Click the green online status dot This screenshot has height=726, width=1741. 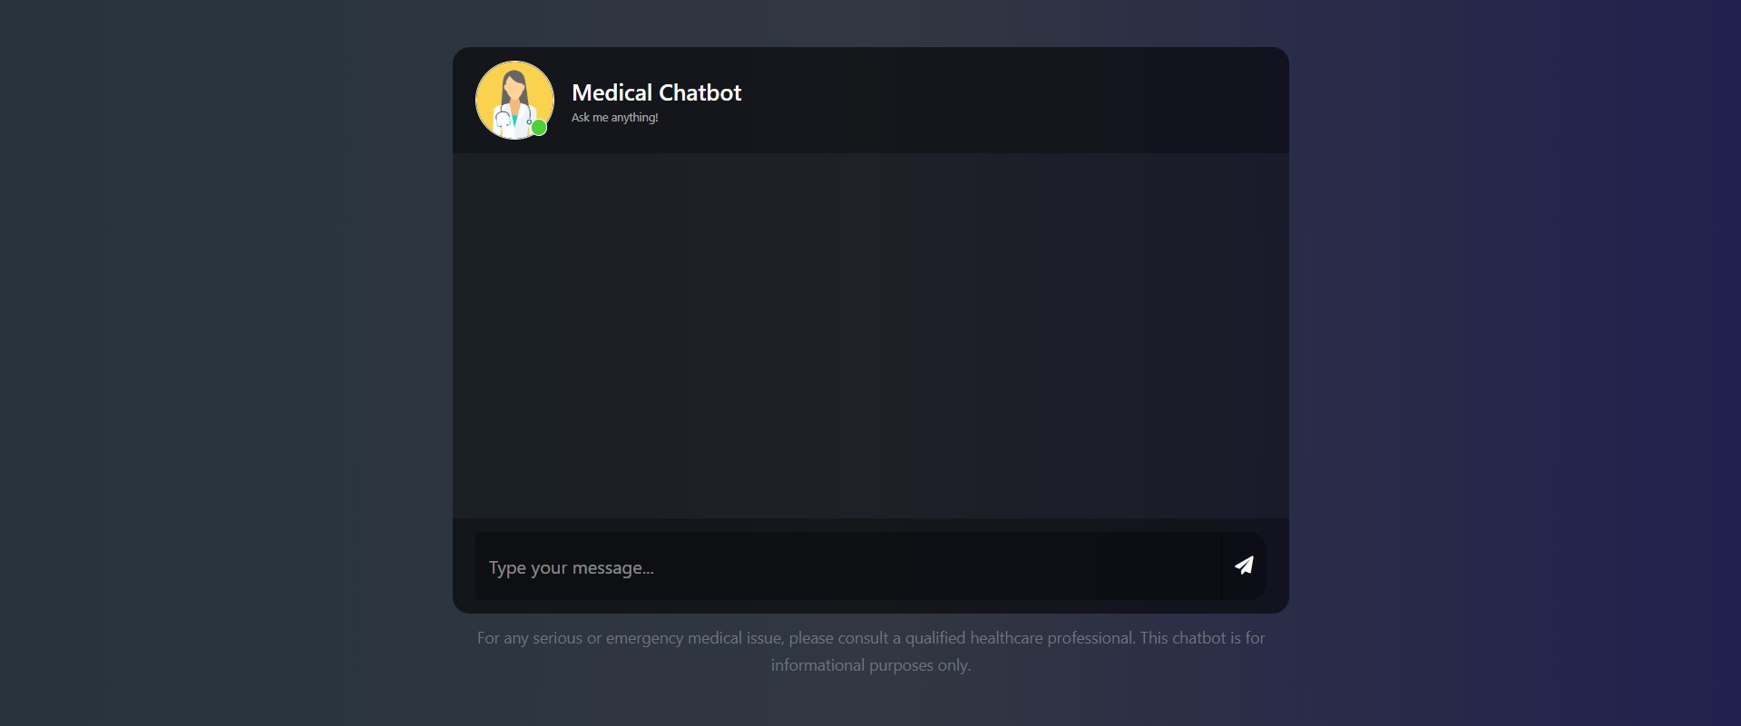point(539,128)
